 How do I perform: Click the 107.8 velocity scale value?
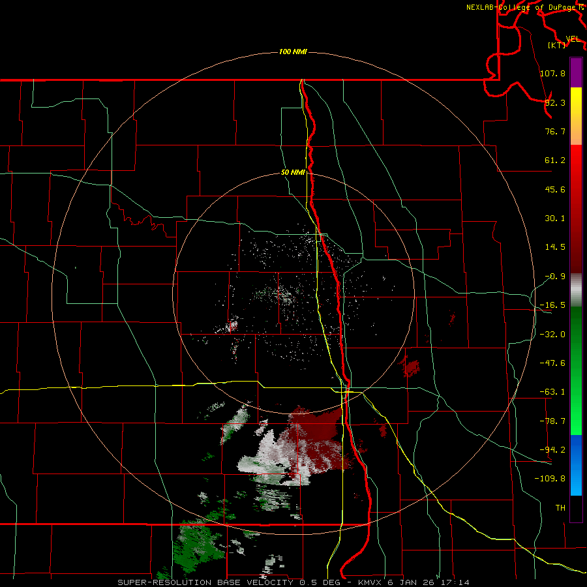(x=552, y=73)
